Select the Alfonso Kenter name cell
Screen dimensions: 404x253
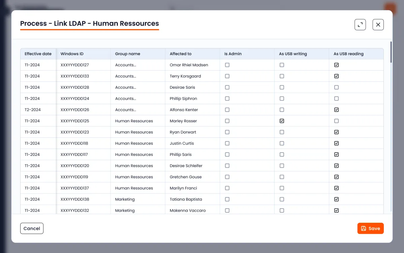(184, 110)
